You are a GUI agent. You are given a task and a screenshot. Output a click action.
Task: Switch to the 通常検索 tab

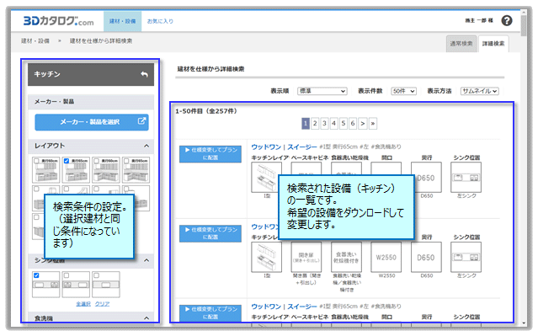click(461, 44)
